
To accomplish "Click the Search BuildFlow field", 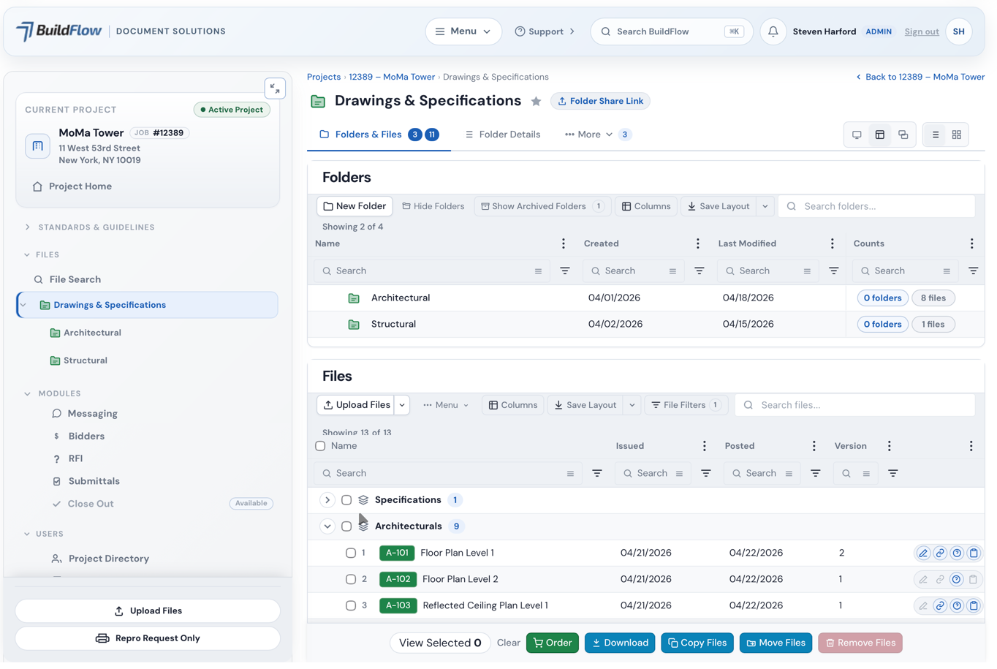I will point(672,31).
